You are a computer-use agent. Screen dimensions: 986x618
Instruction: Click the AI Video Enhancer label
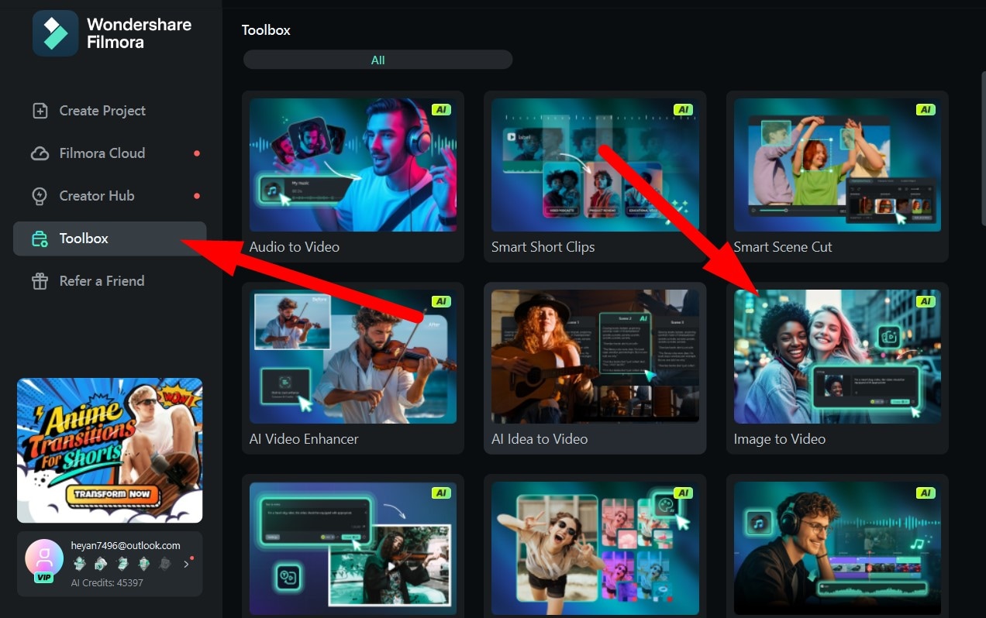tap(304, 439)
